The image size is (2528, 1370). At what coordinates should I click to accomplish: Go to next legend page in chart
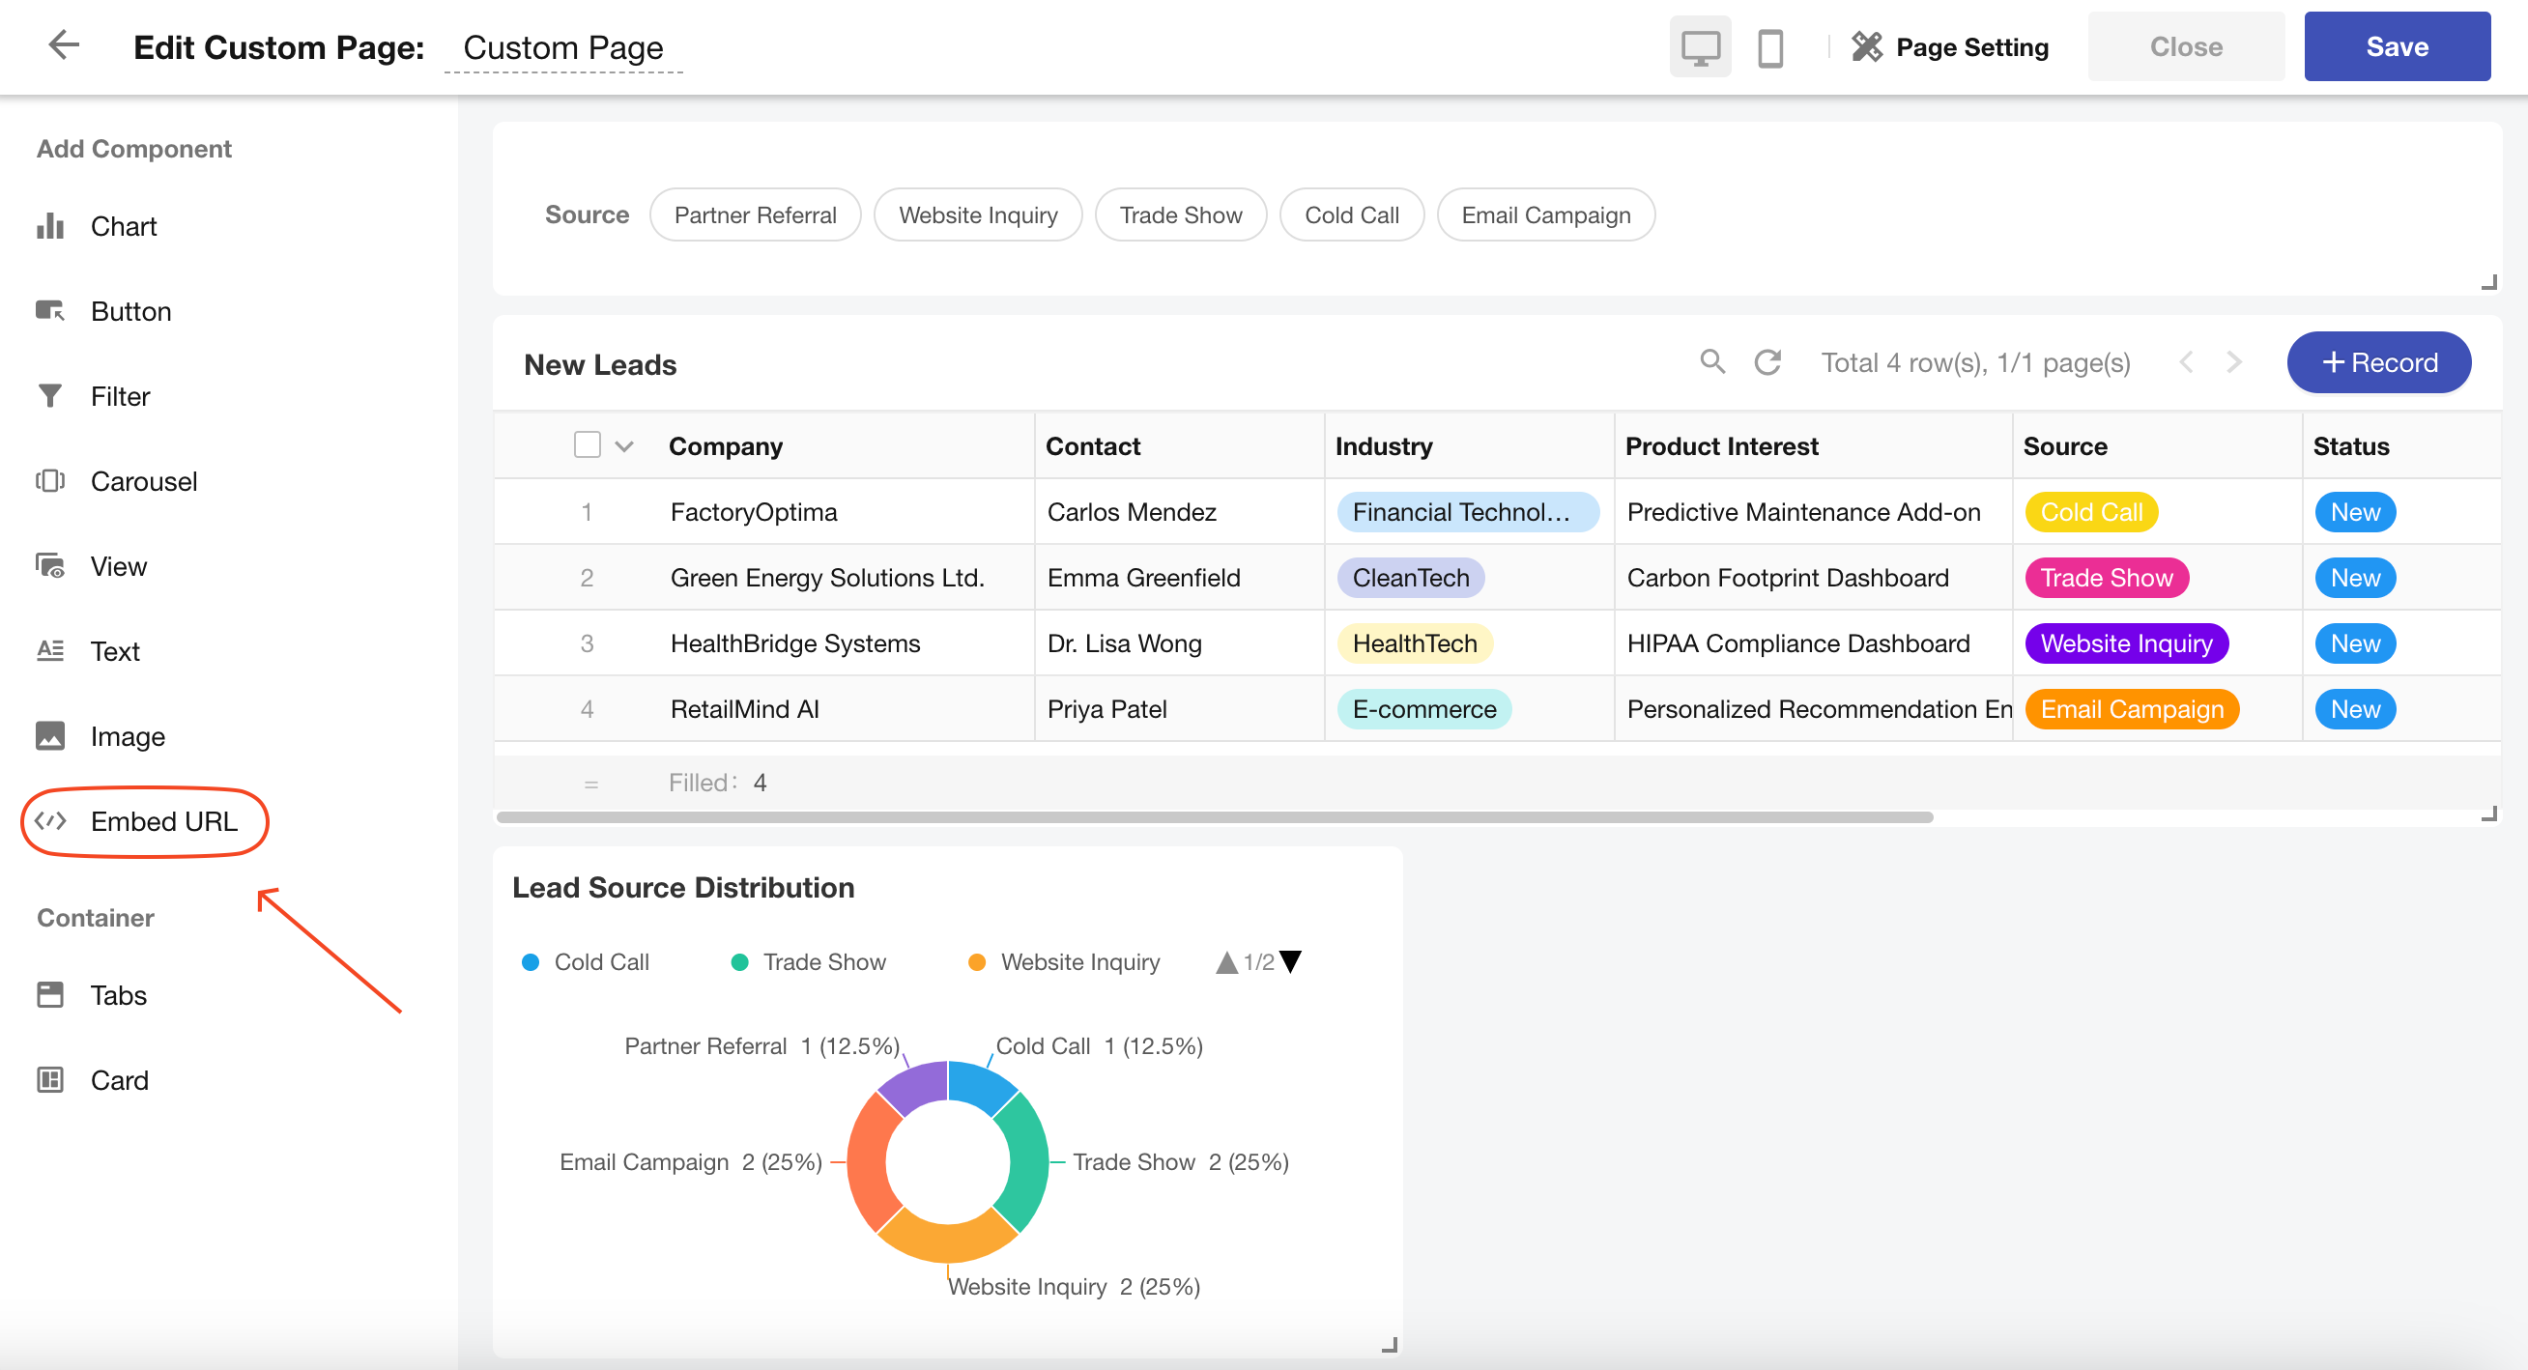(x=1291, y=961)
